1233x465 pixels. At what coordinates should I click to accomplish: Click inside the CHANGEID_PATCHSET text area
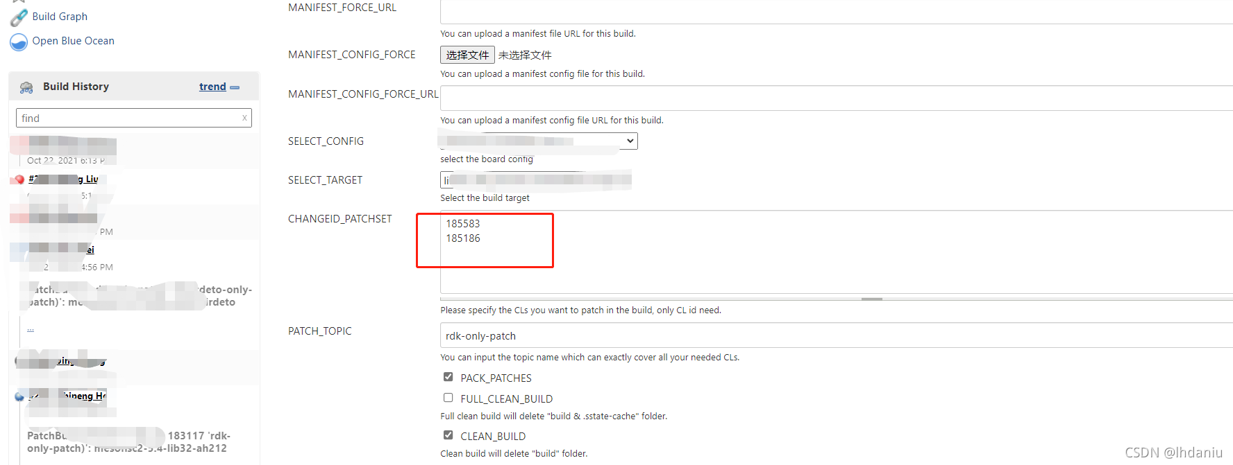pos(837,252)
